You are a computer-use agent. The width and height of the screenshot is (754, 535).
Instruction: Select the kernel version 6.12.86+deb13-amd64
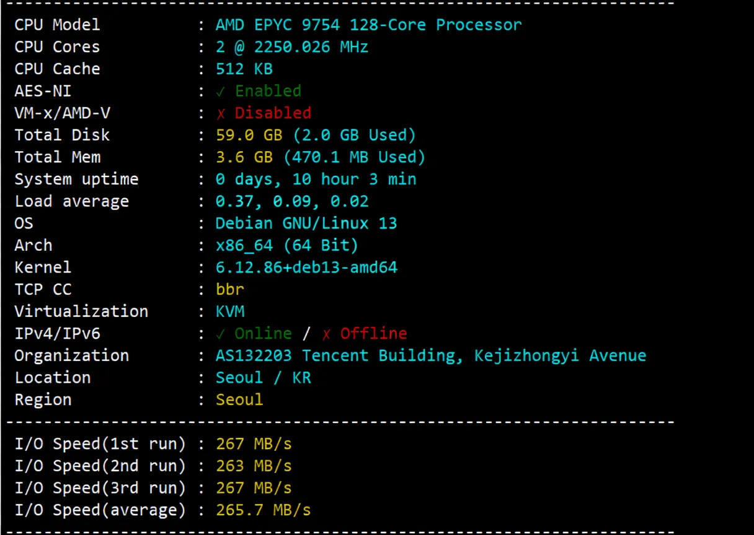click(306, 267)
